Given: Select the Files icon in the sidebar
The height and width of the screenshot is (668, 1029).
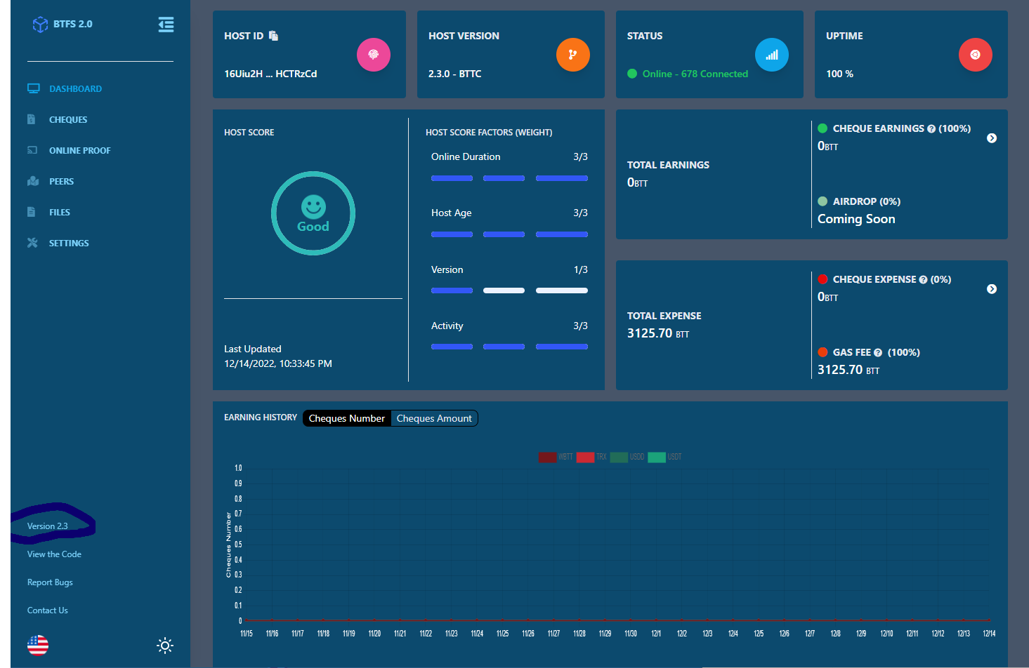Looking at the screenshot, I should (x=32, y=212).
